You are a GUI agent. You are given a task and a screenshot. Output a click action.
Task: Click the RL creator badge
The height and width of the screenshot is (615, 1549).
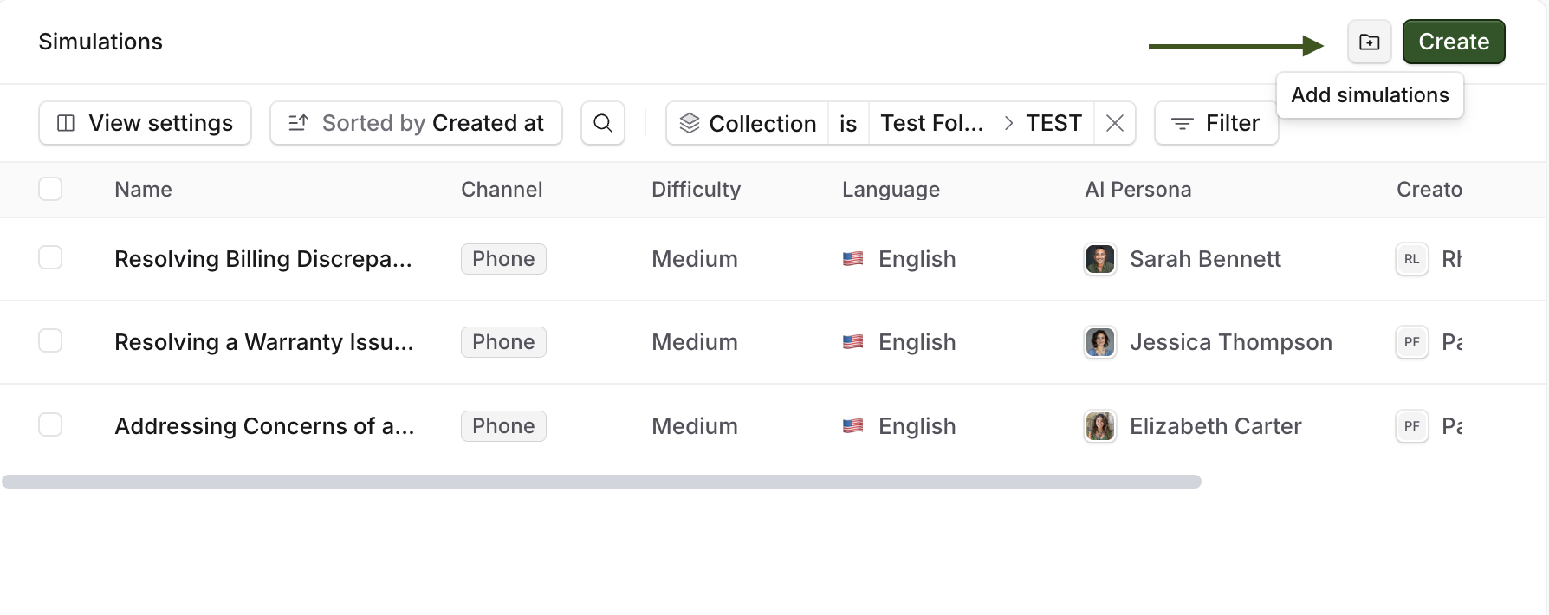pyautogui.click(x=1412, y=259)
